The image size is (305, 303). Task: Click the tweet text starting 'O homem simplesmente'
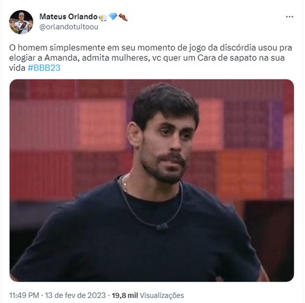click(x=150, y=58)
